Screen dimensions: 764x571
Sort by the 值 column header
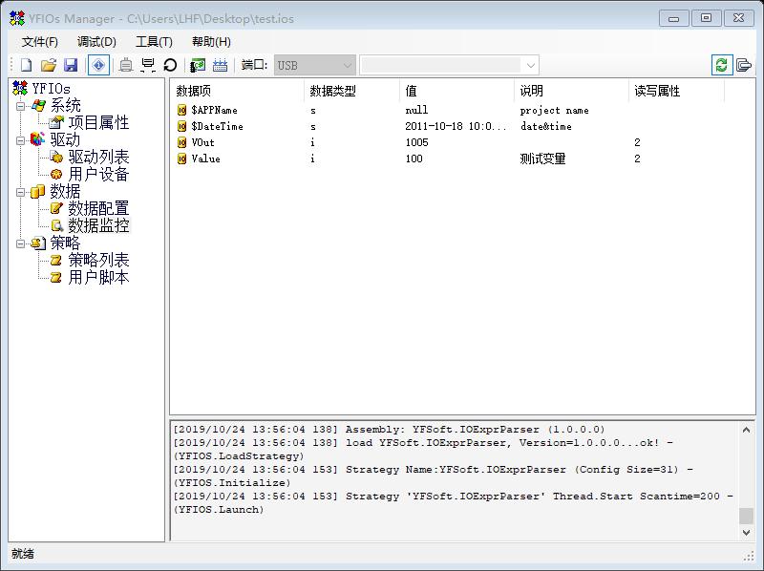tap(457, 91)
